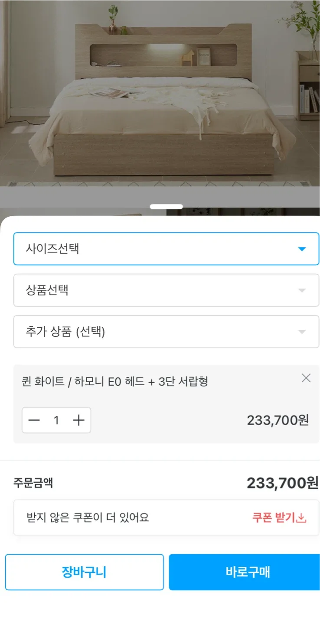Viewport: 320px width, 624px height.
Task: Tap the 쿠폰 받기 link
Action: pos(273,517)
